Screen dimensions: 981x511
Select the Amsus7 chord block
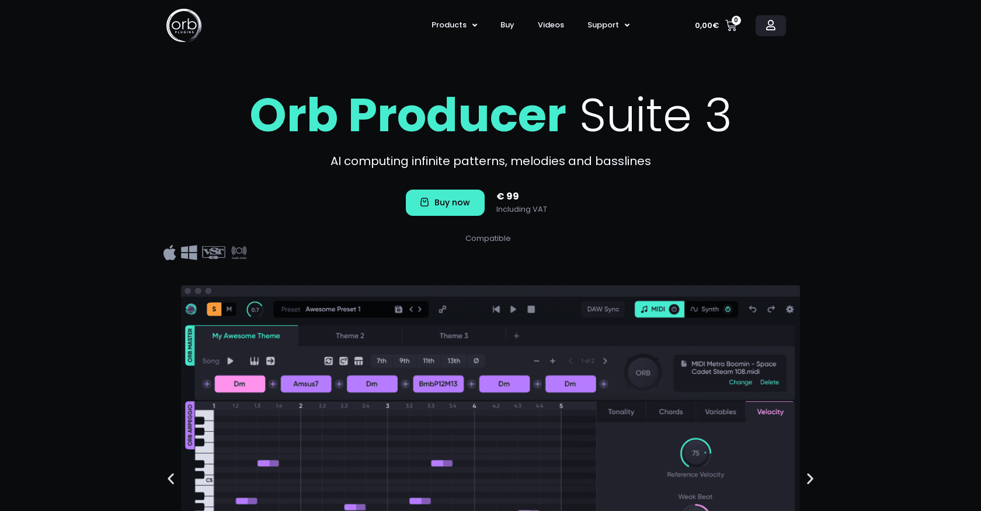point(306,384)
